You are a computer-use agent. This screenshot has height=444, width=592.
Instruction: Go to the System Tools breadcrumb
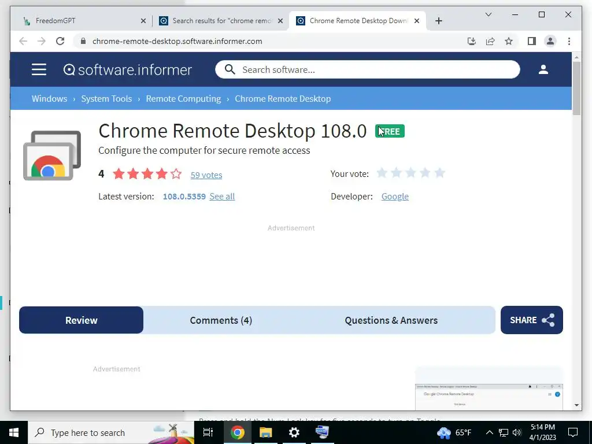(x=106, y=98)
